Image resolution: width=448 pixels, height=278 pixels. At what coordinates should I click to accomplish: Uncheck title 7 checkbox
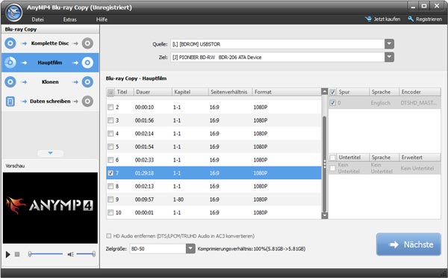111,173
